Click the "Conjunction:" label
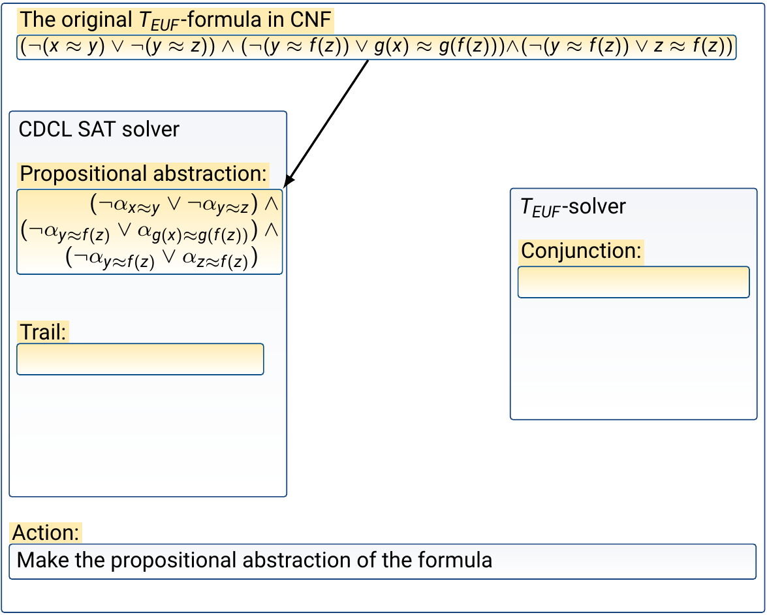 [582, 251]
